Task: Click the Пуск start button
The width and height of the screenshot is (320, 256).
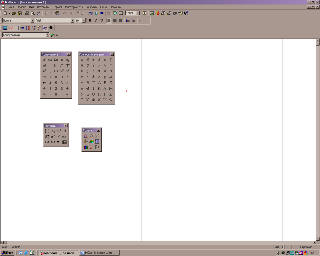Action: point(7,253)
